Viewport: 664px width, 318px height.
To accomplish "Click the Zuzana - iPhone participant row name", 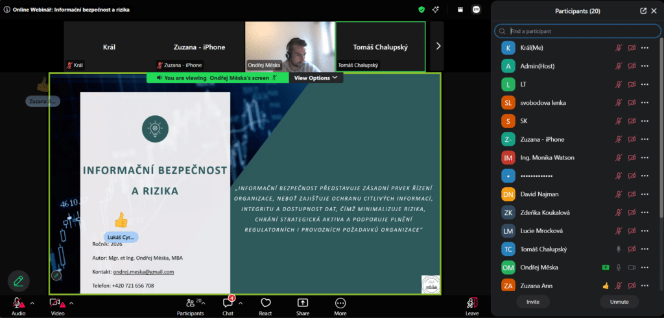I will click(x=542, y=139).
